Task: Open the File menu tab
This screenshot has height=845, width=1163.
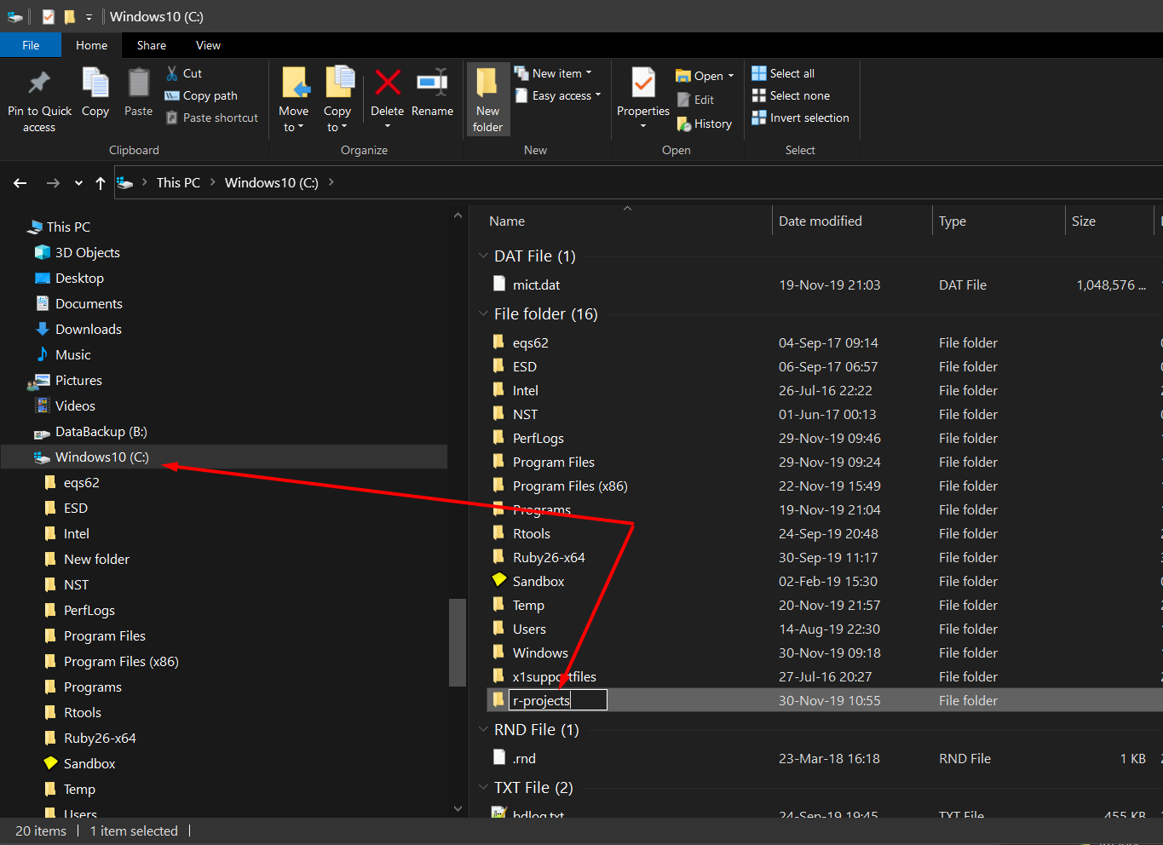Action: pos(31,45)
